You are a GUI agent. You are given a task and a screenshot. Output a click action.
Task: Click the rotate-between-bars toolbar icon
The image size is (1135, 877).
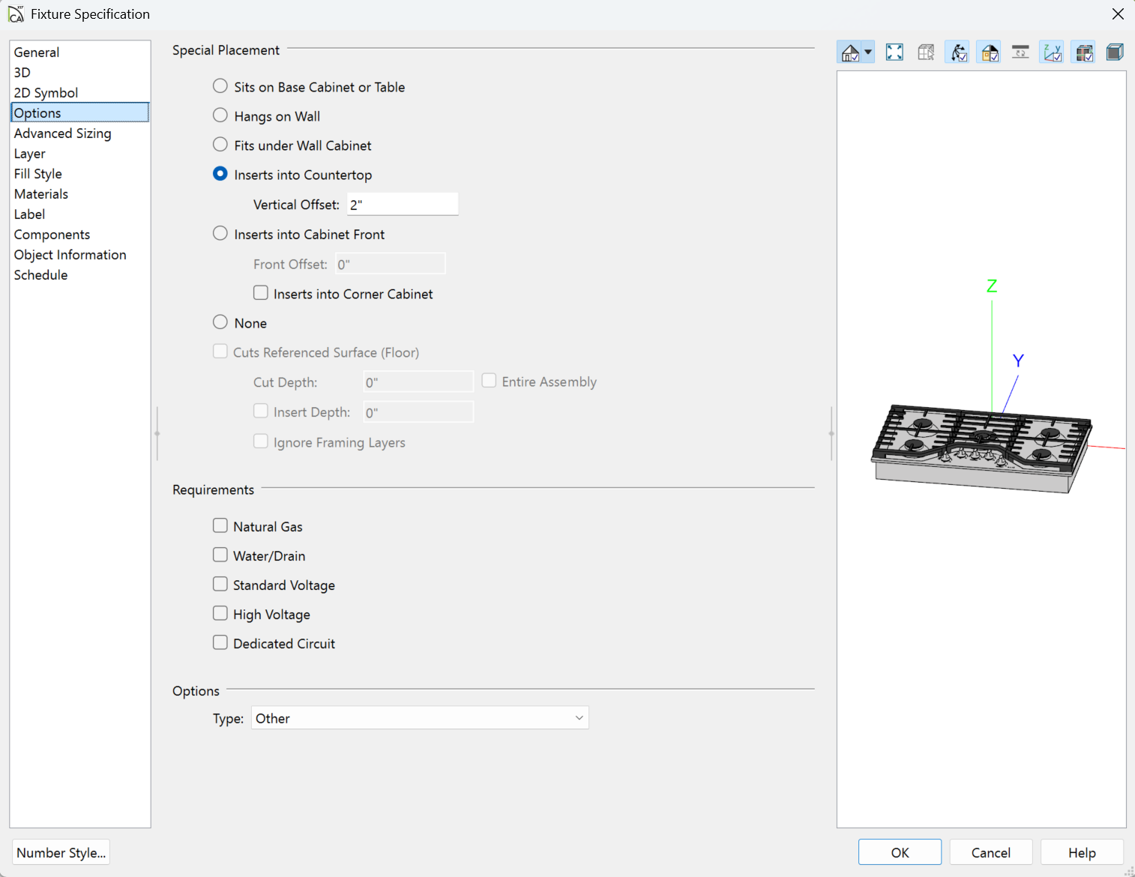[1020, 52]
